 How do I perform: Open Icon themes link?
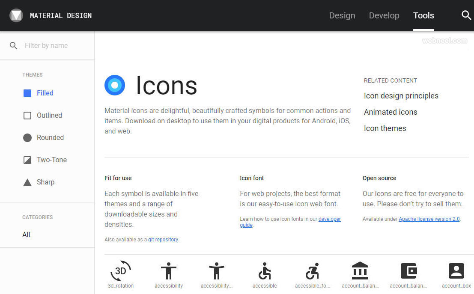[385, 128]
